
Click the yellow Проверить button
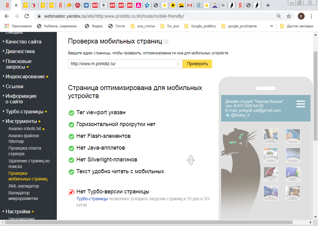(x=197, y=64)
